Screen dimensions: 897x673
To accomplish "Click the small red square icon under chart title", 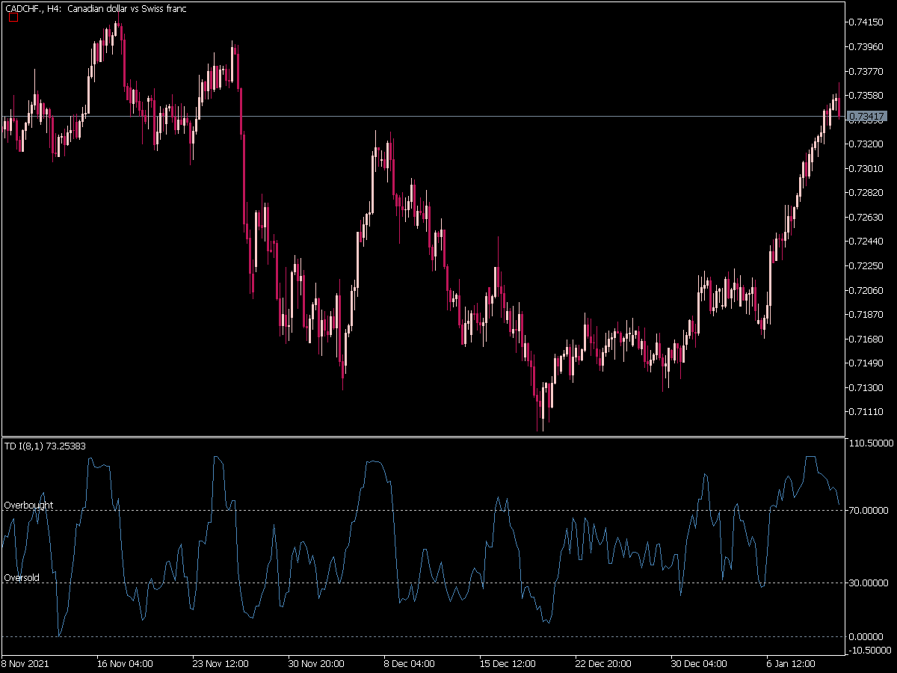I will pos(13,17).
